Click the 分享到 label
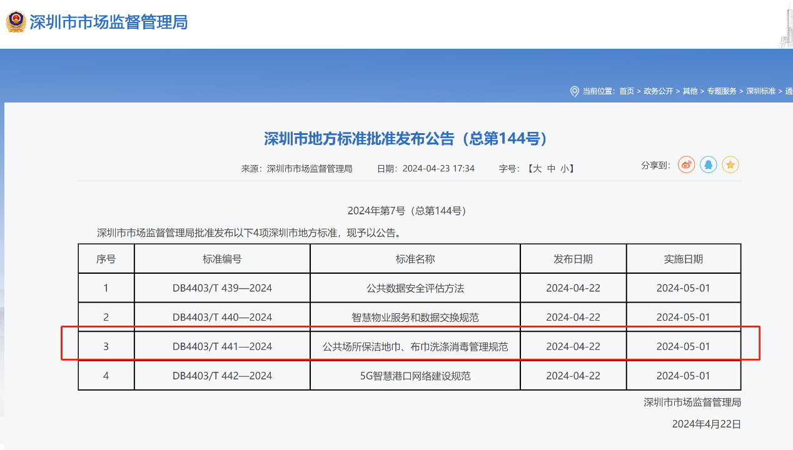This screenshot has height=450, width=793. coord(655,165)
